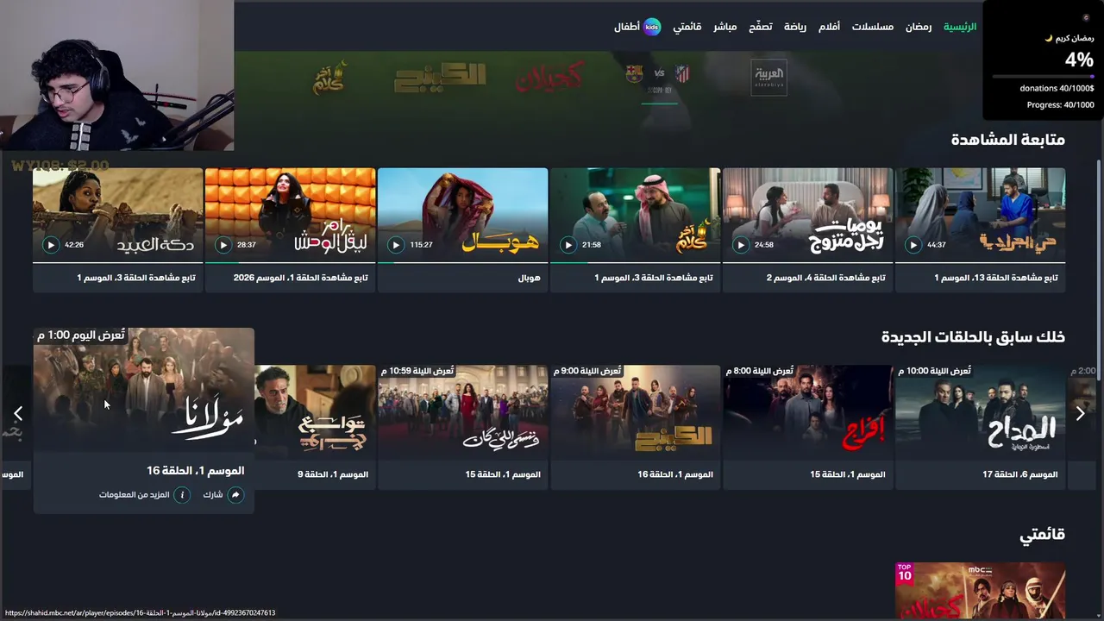Open the تواضع episode 9 thumbnail
Viewport: 1104px width, 621px height.
point(315,413)
